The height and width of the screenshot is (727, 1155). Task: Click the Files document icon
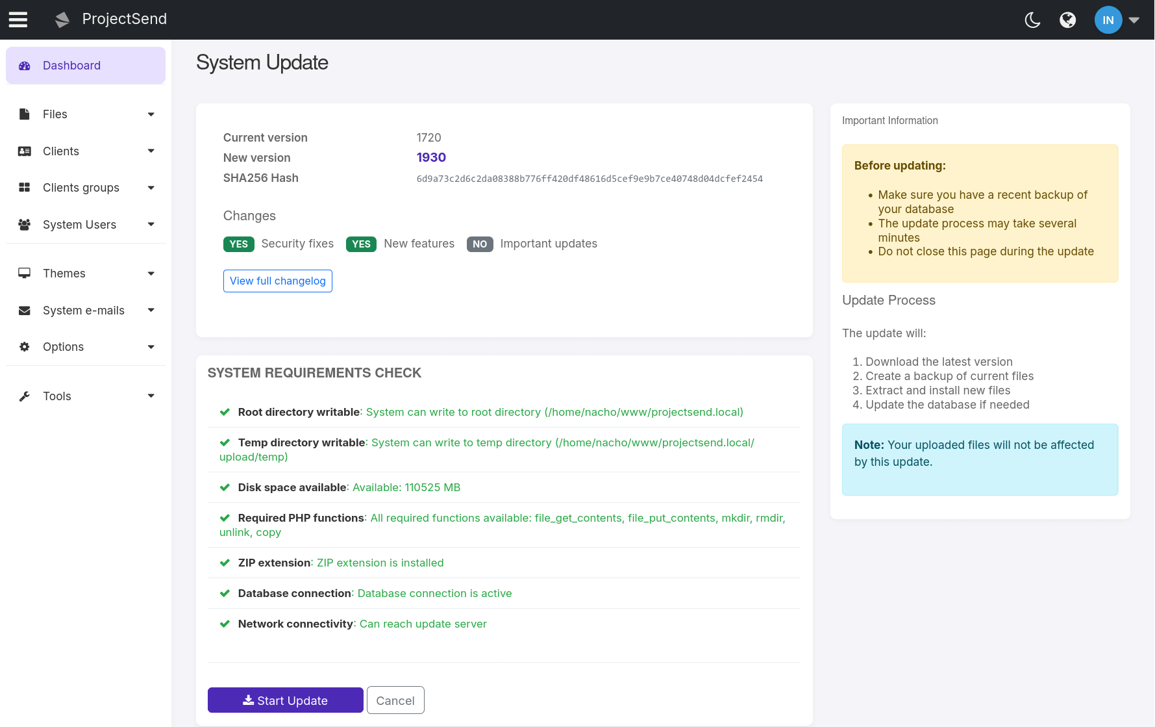click(24, 114)
